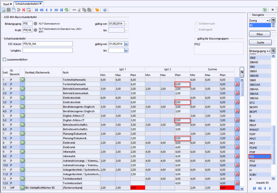278x193 pixels.
Task: Open the Zweig column chooser dropdown
Action: pyautogui.click(x=273, y=21)
